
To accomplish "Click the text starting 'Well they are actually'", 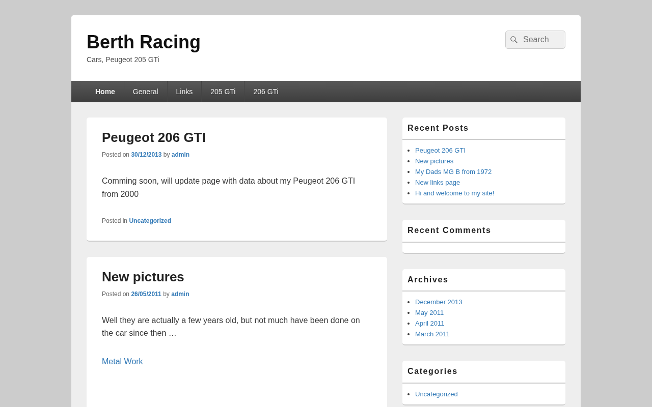I will 231,327.
